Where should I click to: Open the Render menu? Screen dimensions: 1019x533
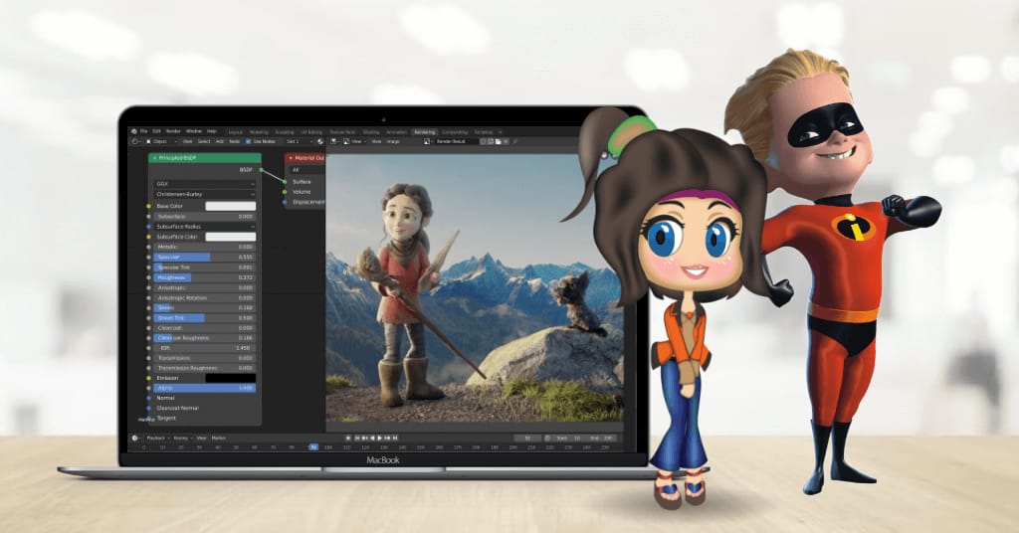tap(173, 131)
